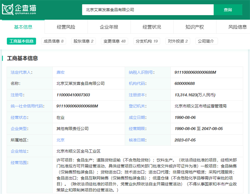Click the 经营范围 label
The image size is (250, 194).
point(19,162)
